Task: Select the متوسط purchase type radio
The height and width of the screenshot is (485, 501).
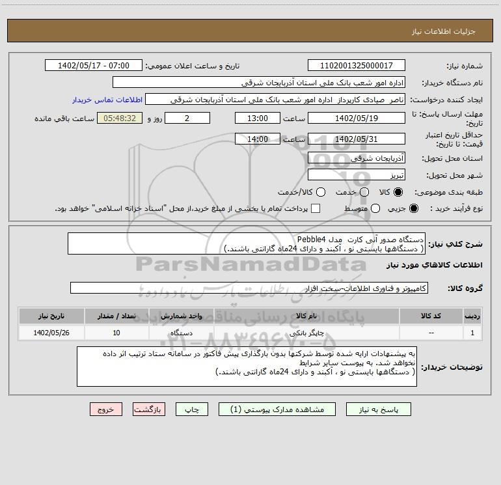Action: [x=375, y=208]
